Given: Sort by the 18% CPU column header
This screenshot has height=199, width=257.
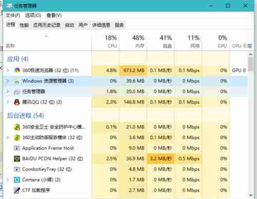Looking at the screenshot, I should click(x=105, y=42).
